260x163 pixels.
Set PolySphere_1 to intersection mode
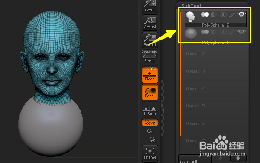click(x=223, y=32)
